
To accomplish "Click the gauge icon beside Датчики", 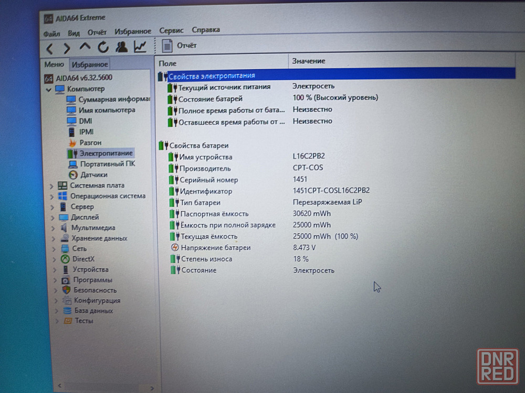I will 73,175.
